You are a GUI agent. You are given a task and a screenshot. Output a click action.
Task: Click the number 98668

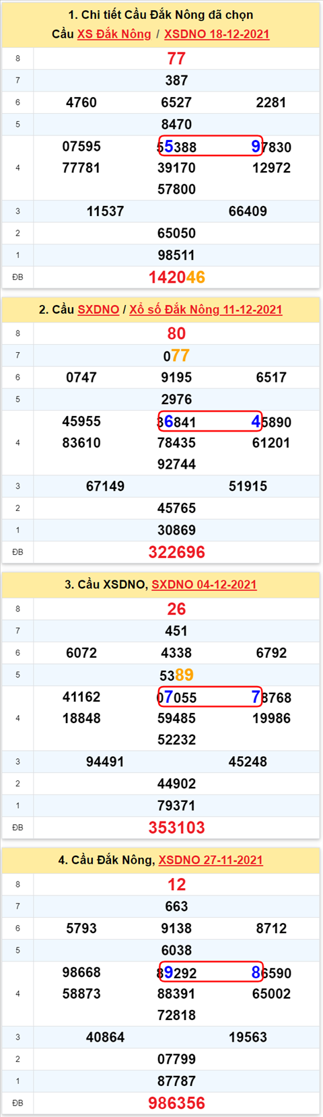81,972
